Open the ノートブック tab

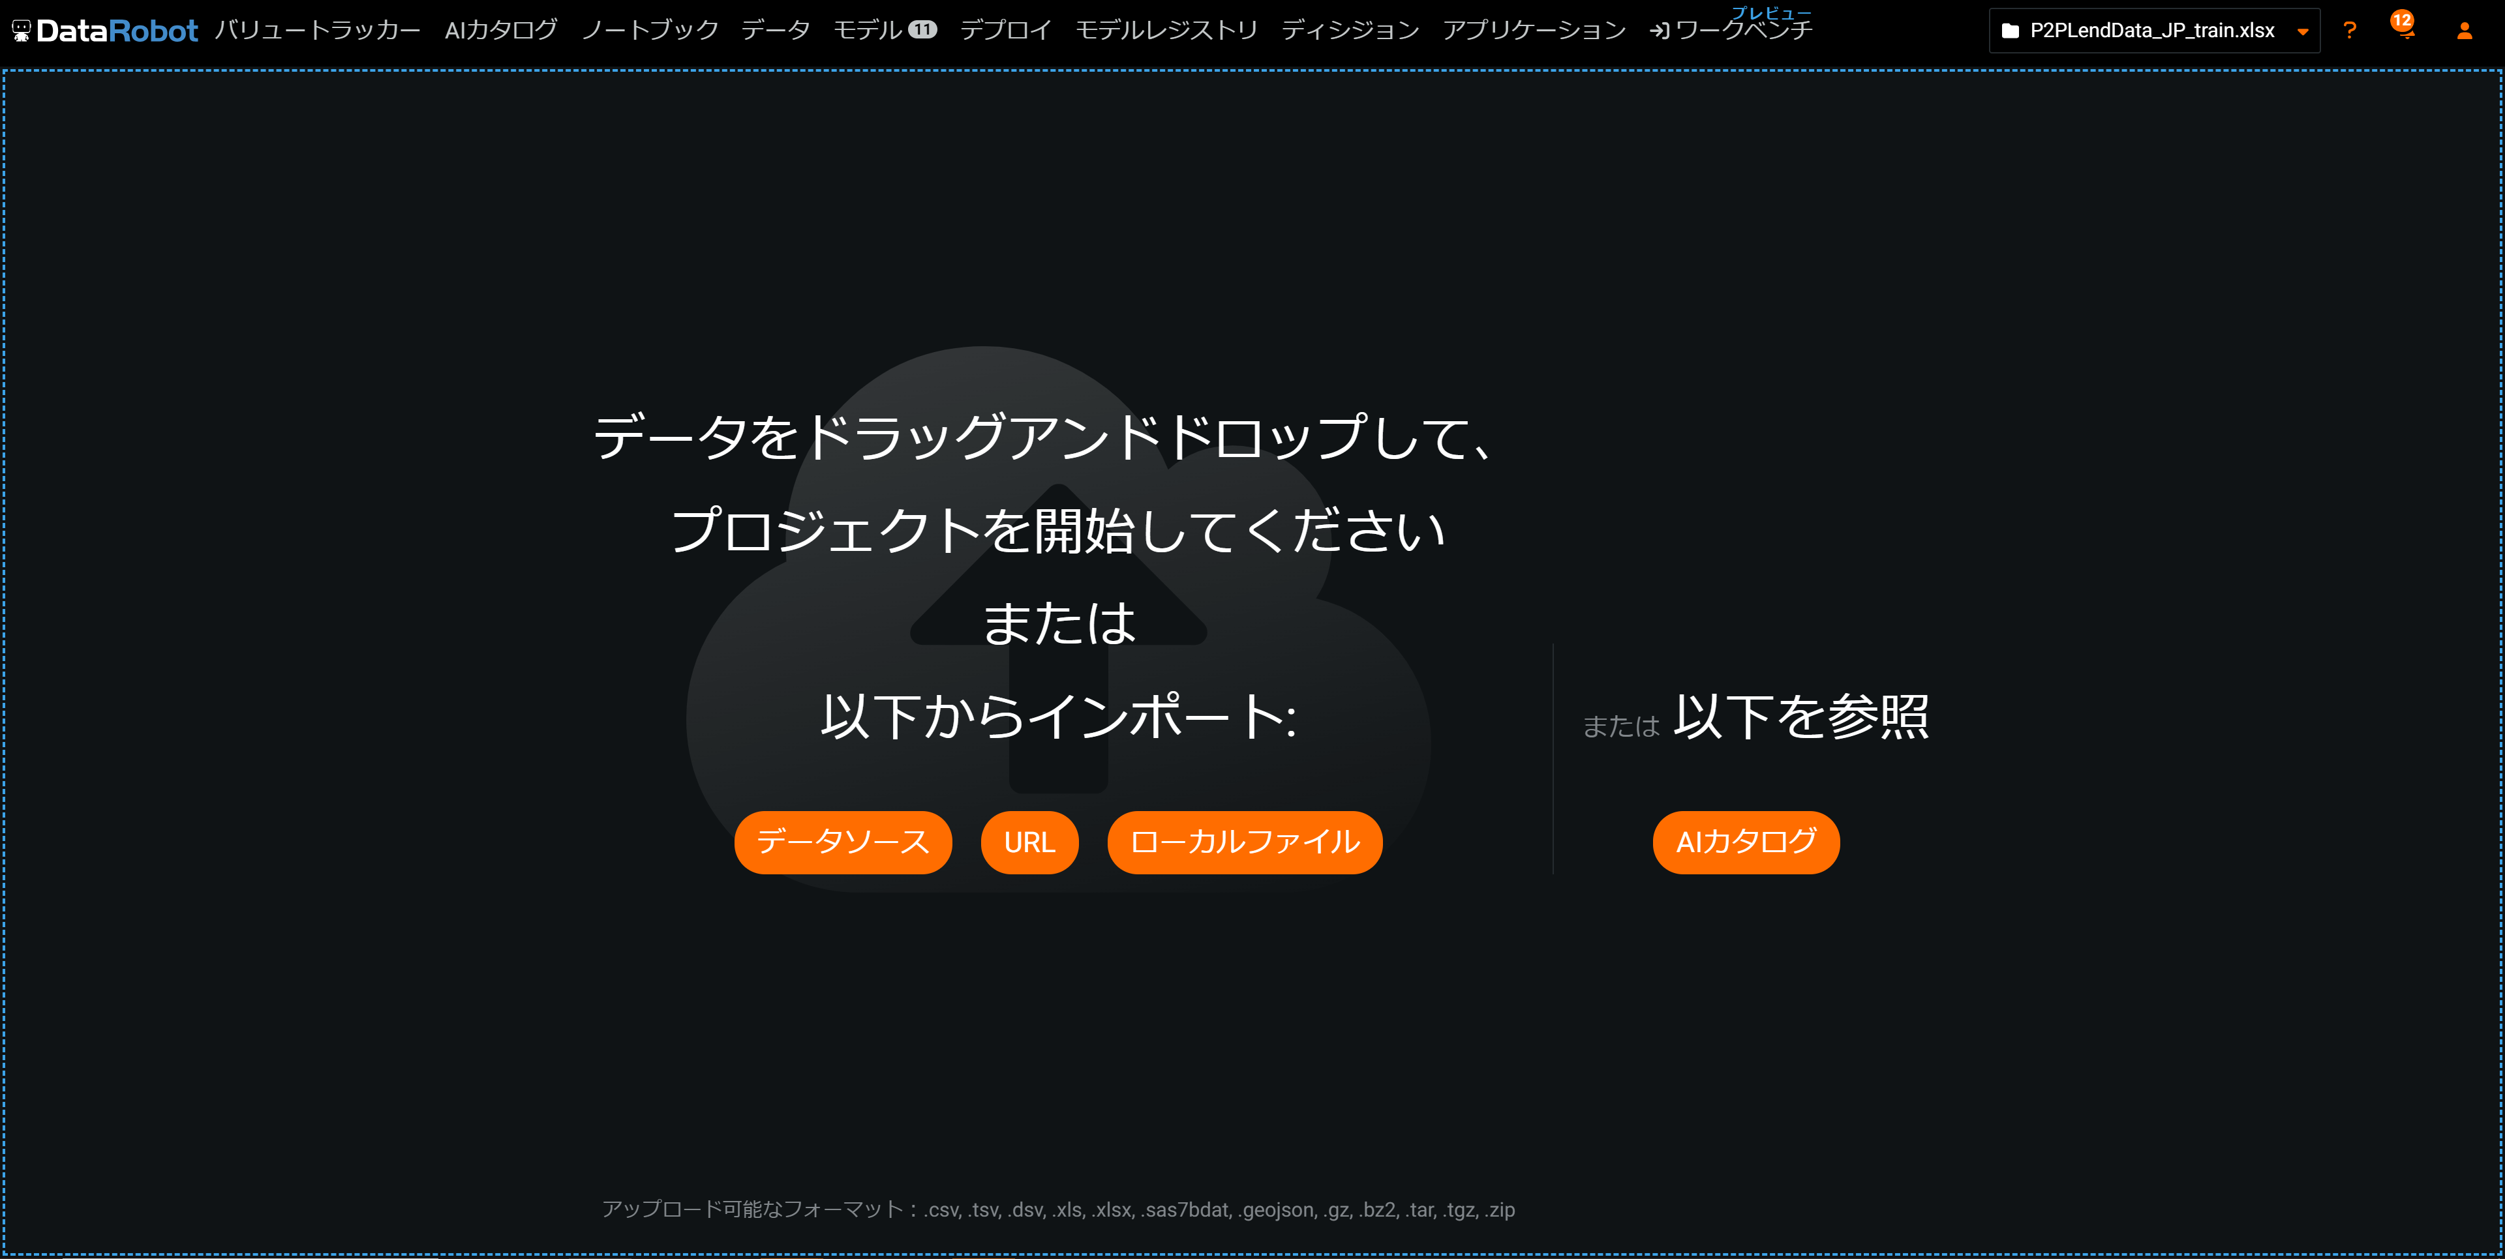[x=650, y=31]
